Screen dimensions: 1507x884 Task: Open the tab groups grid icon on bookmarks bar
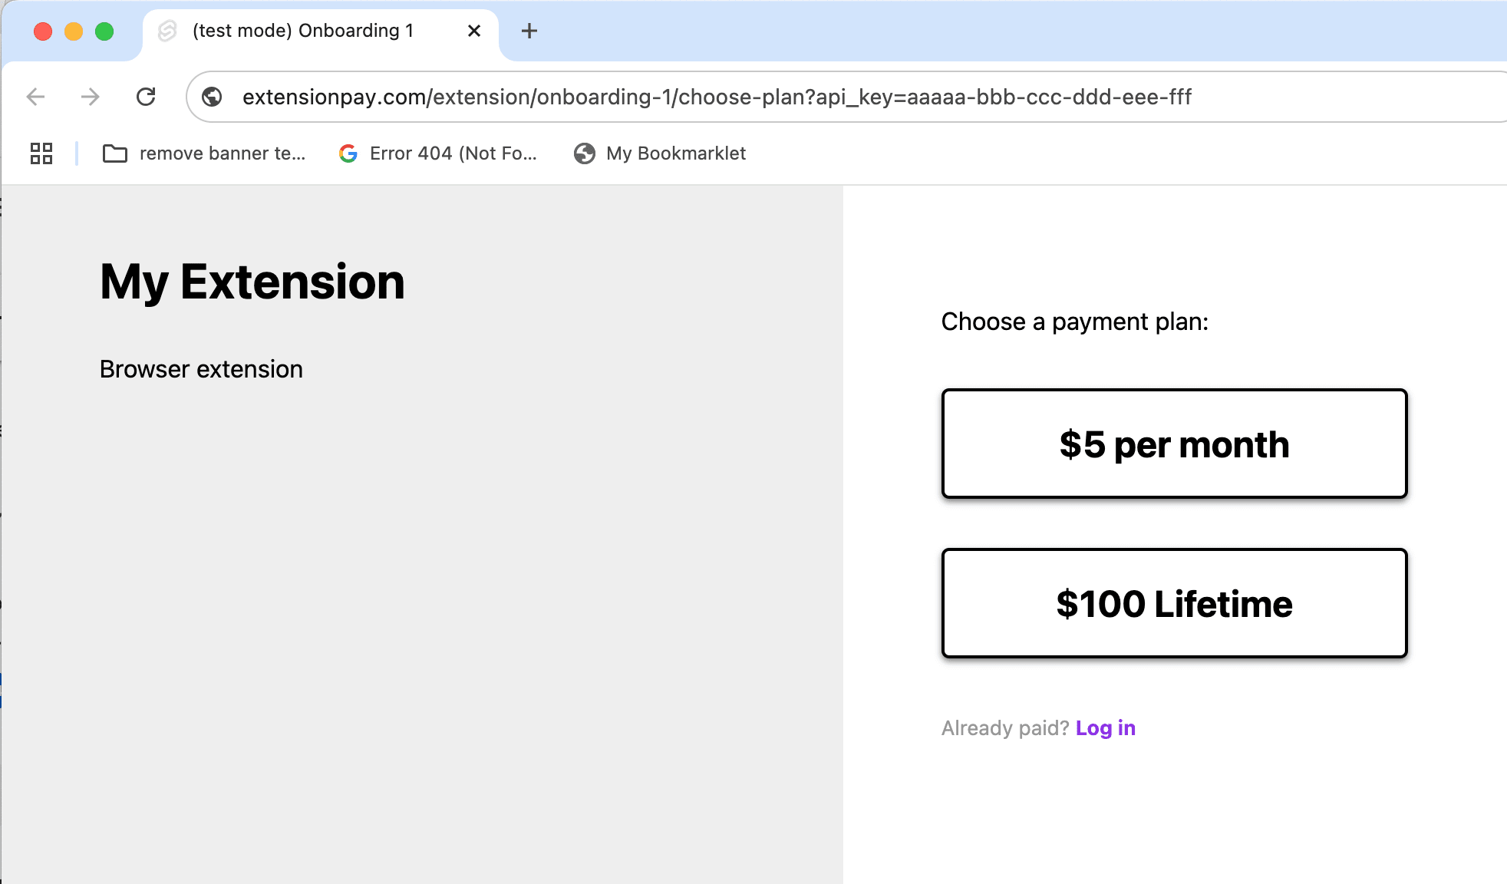[x=41, y=153]
